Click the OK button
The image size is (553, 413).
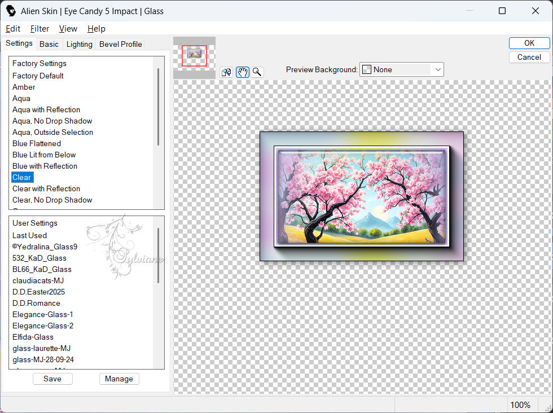[529, 43]
